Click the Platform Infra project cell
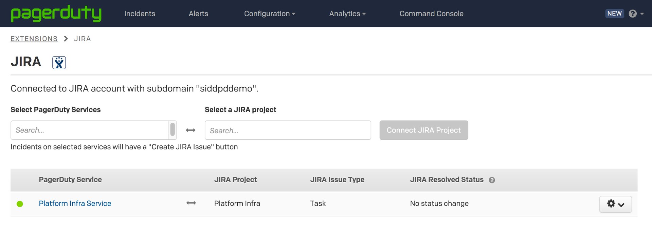 pos(237,203)
